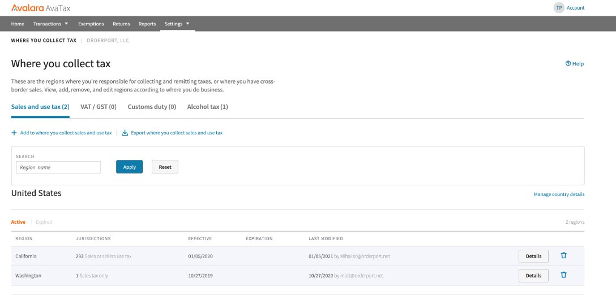This screenshot has width=616, height=300.
Task: Click the Reset search button
Action: [x=165, y=167]
